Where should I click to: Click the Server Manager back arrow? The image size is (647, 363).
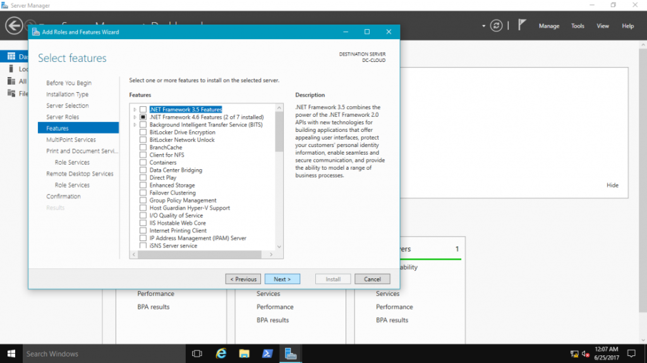pos(14,26)
